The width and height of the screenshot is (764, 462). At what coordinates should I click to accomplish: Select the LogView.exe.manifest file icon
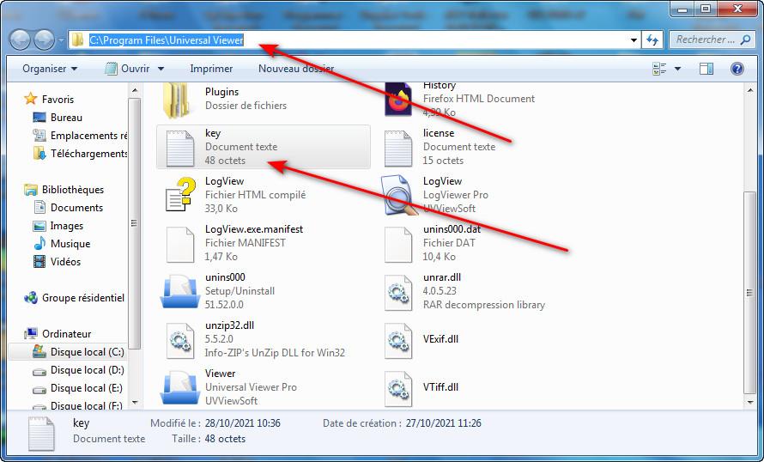180,245
